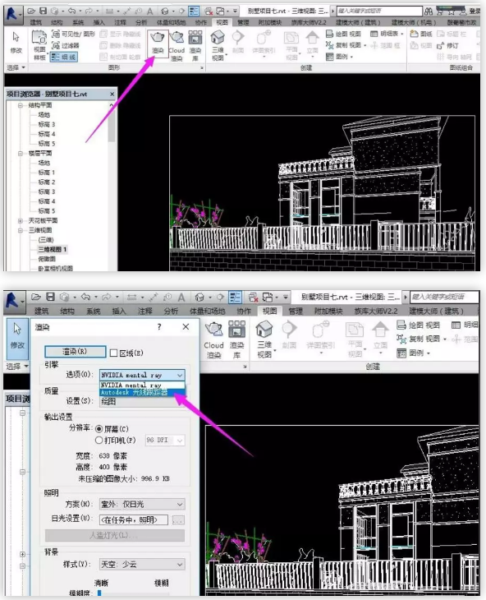Open the 96 DPI printer dropdown
This screenshot has height=600, width=486.
click(x=165, y=440)
